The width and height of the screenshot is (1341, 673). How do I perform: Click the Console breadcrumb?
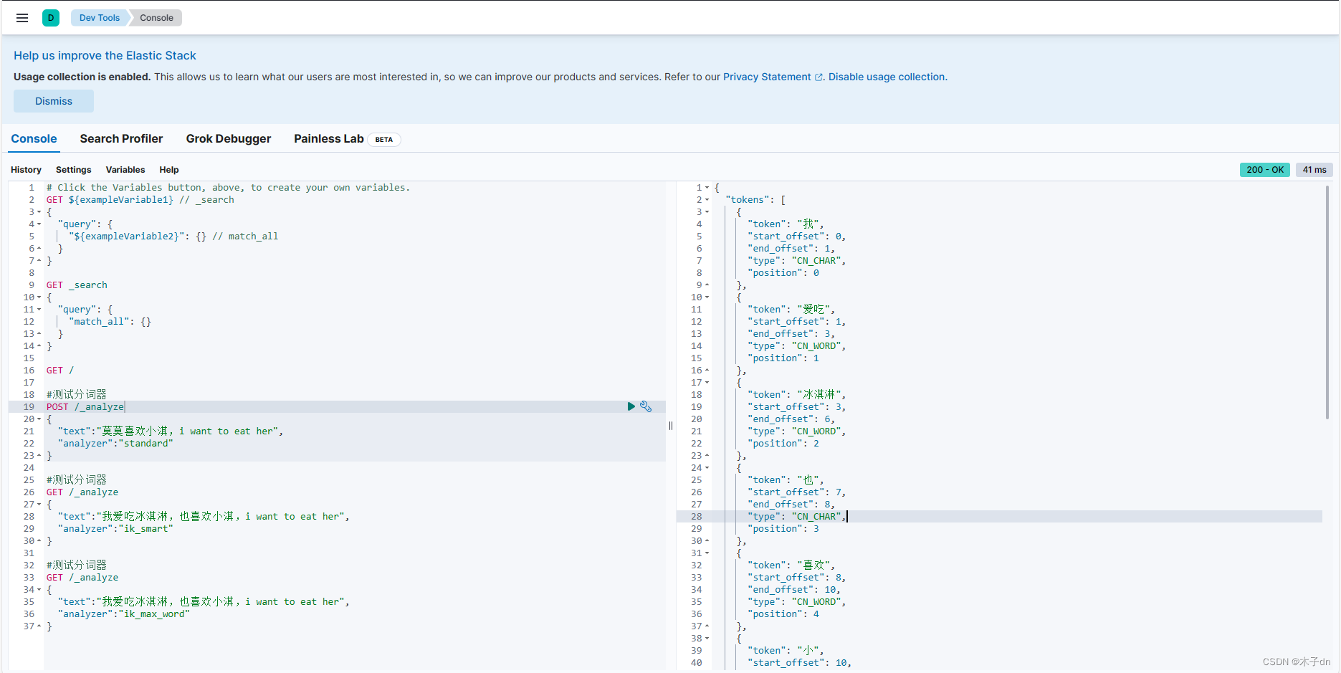tap(156, 18)
